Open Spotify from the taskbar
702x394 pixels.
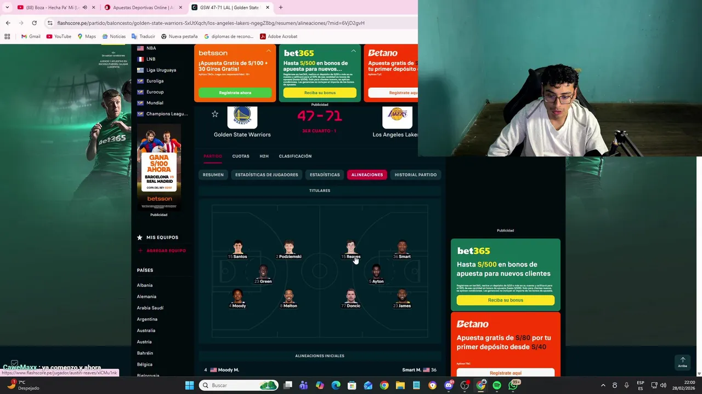pyautogui.click(x=497, y=385)
